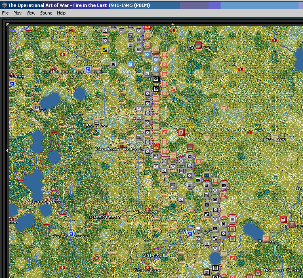Click the red objective marker at Vyshniy Volochek
Screen dimensions: 303x278
point(122,146)
